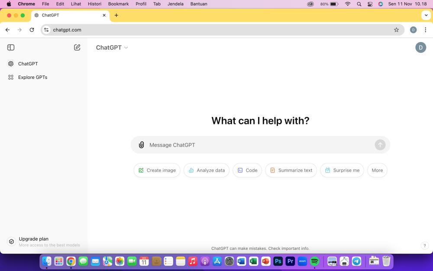433x271 pixels.
Task: Open the Wi-Fi menu bar icon
Action: (348, 4)
